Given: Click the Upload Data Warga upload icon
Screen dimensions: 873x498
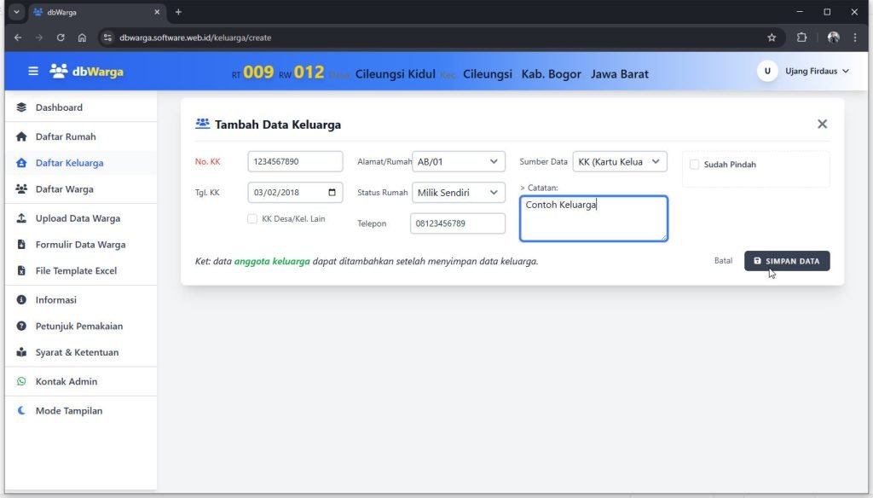Looking at the screenshot, I should [22, 218].
